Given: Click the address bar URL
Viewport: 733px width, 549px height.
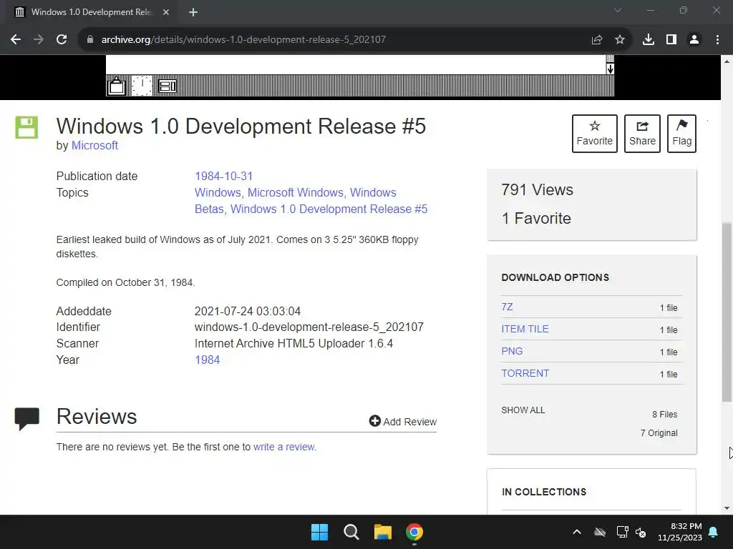Looking at the screenshot, I should pyautogui.click(x=243, y=40).
